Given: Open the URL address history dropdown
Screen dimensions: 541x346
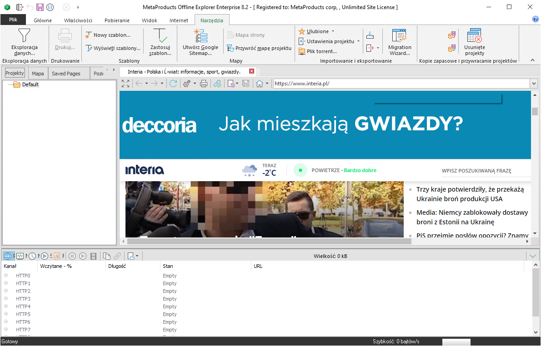Looking at the screenshot, I should [534, 84].
